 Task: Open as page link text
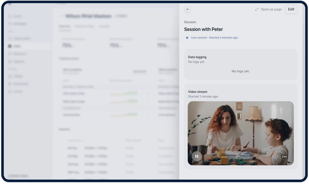[x=271, y=9]
